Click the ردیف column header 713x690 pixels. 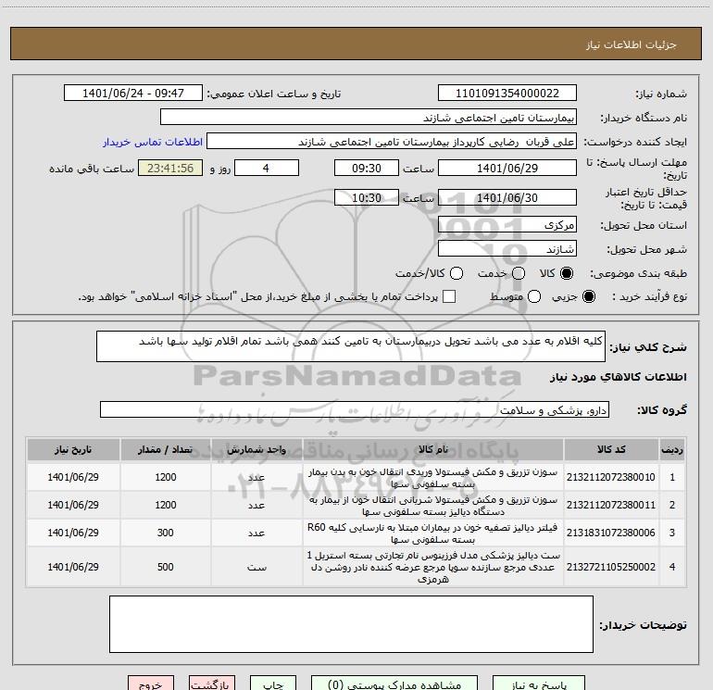(x=672, y=449)
